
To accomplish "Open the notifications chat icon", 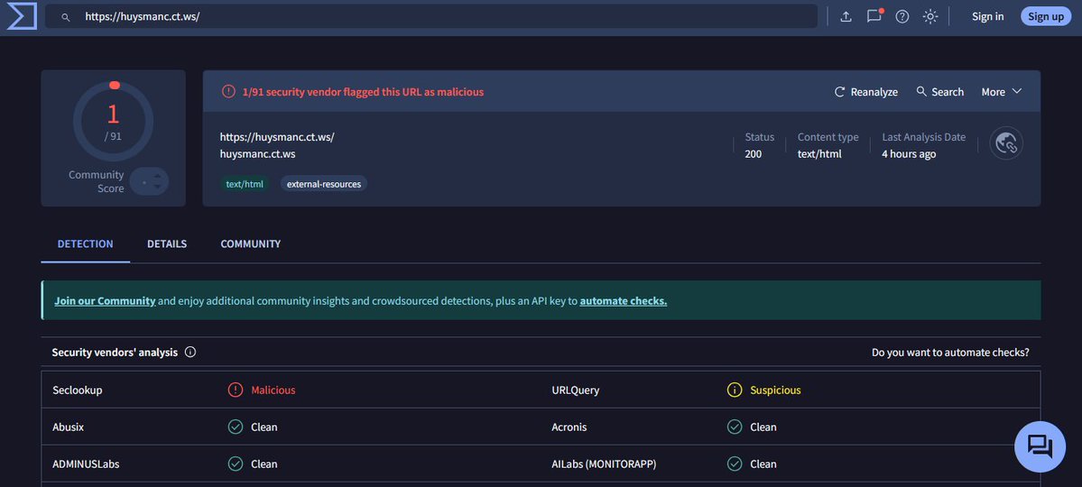I will [x=874, y=16].
